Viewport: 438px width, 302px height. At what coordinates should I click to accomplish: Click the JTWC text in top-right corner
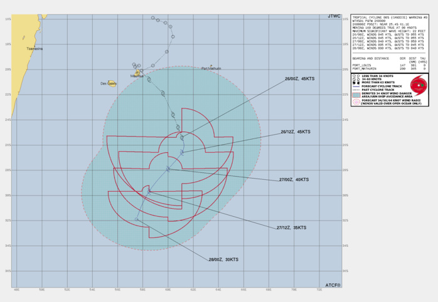coord(334,16)
